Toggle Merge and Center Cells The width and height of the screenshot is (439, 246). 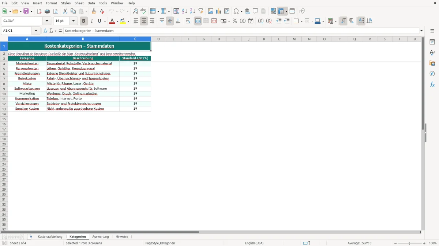(198, 21)
